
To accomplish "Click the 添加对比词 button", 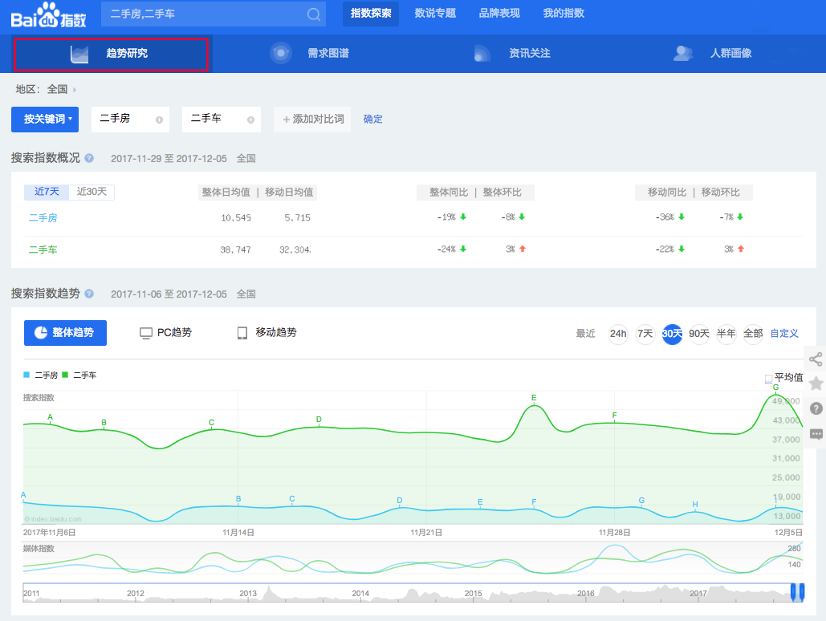I will pos(313,119).
